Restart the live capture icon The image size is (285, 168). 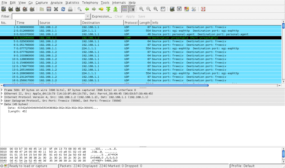(x=32, y=9)
